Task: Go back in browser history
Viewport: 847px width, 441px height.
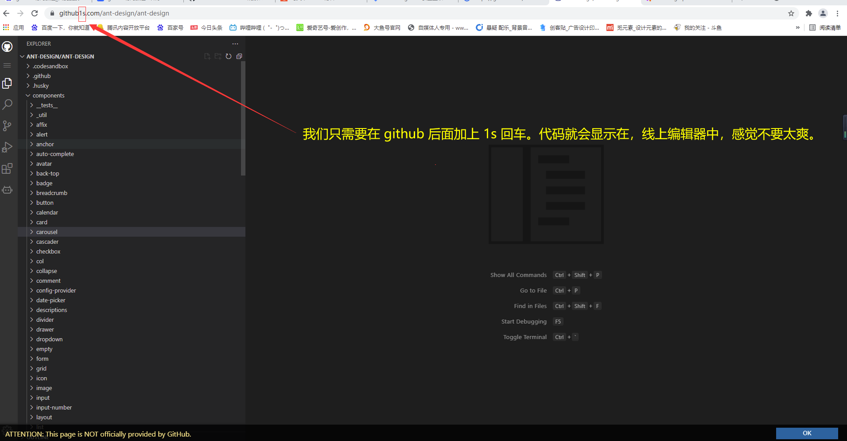Action: pos(7,13)
